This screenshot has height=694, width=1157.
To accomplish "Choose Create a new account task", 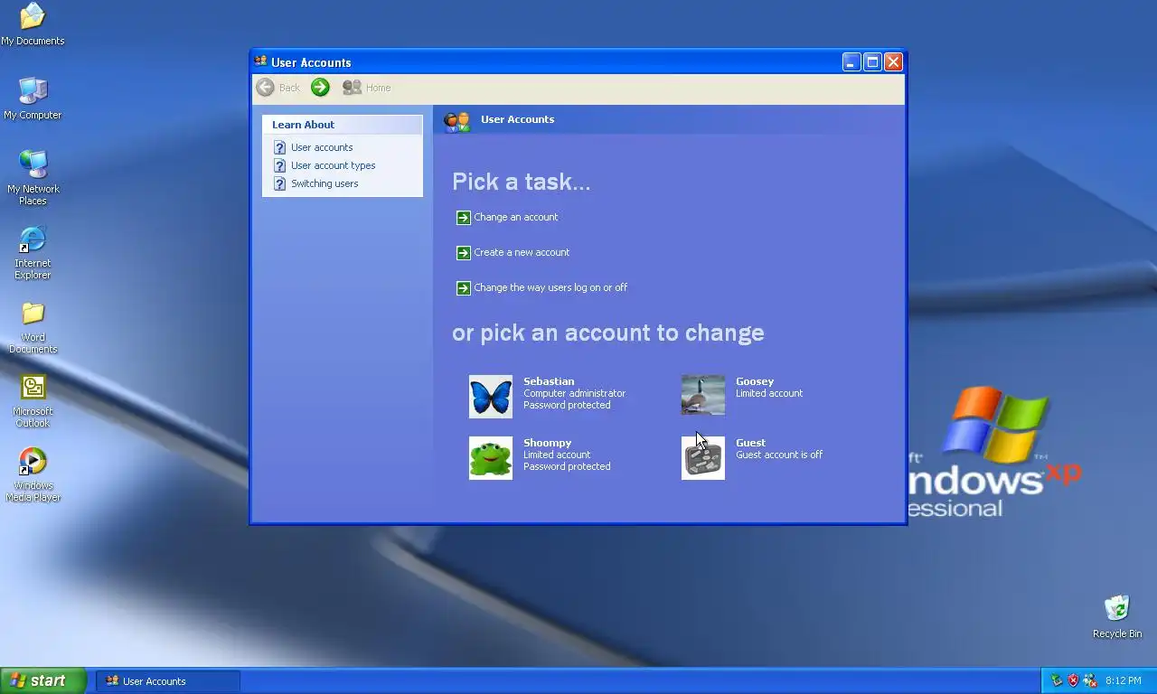I will coord(522,252).
